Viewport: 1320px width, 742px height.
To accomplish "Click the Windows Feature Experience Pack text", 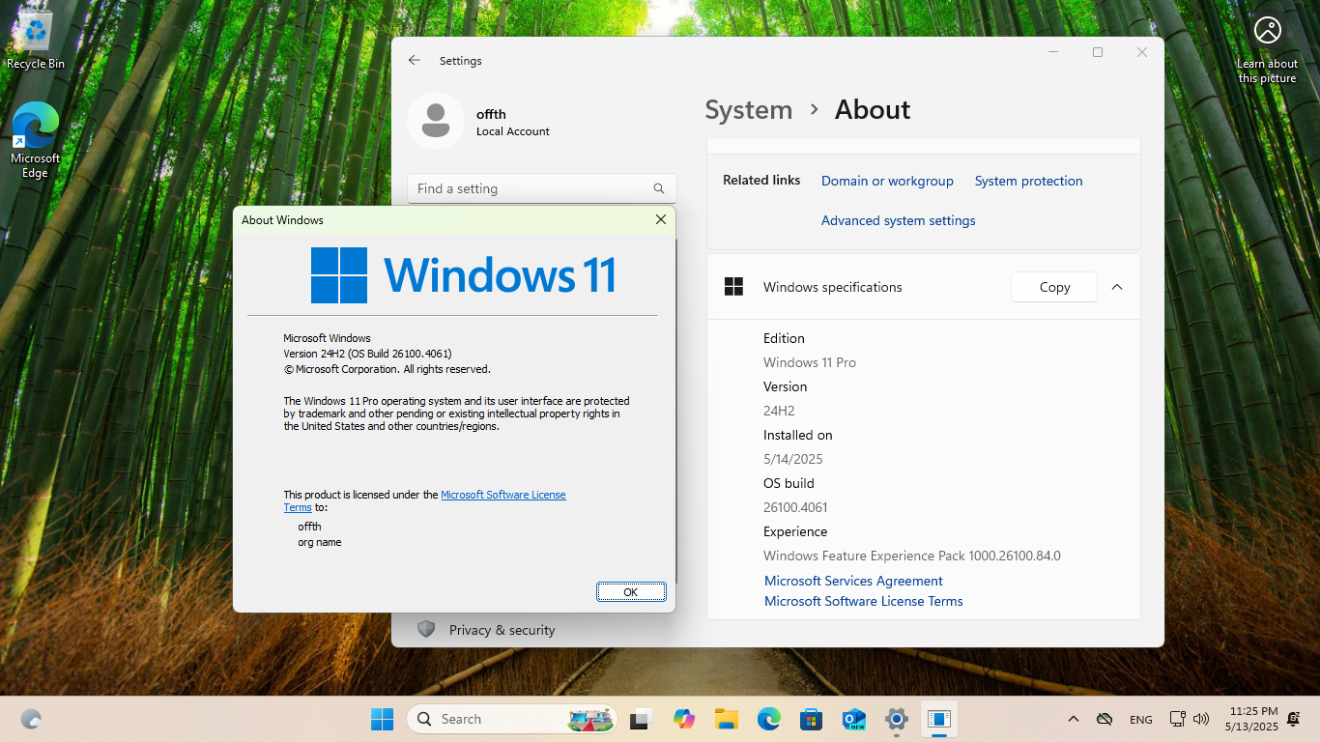I will click(x=912, y=556).
